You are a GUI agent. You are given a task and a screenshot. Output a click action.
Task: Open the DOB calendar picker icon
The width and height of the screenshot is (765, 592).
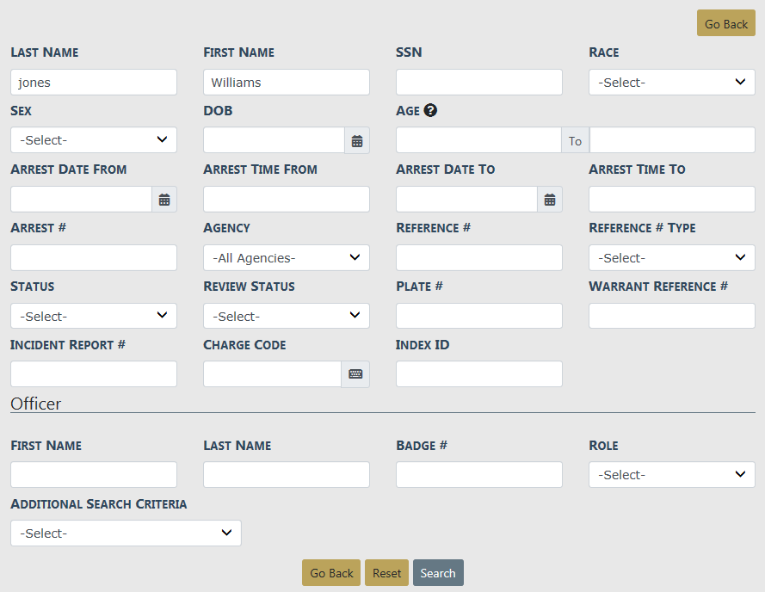pyautogui.click(x=357, y=141)
